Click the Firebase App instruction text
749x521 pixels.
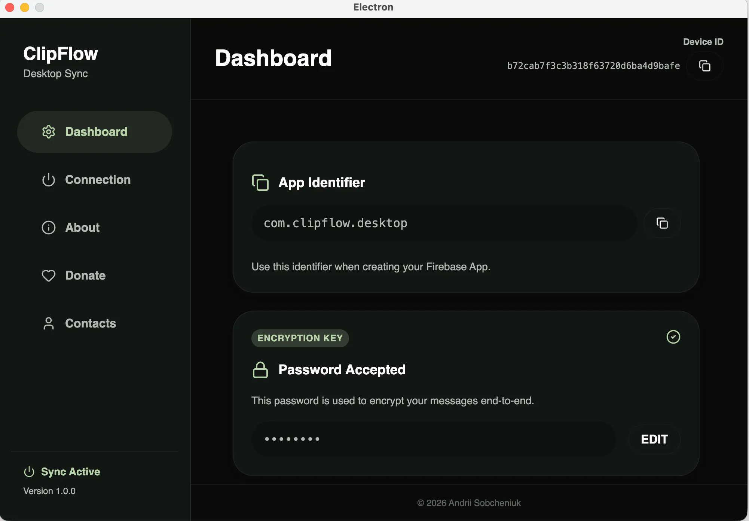coord(371,266)
